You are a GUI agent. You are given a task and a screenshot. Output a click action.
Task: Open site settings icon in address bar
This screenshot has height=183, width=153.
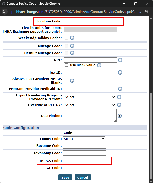(5, 12)
